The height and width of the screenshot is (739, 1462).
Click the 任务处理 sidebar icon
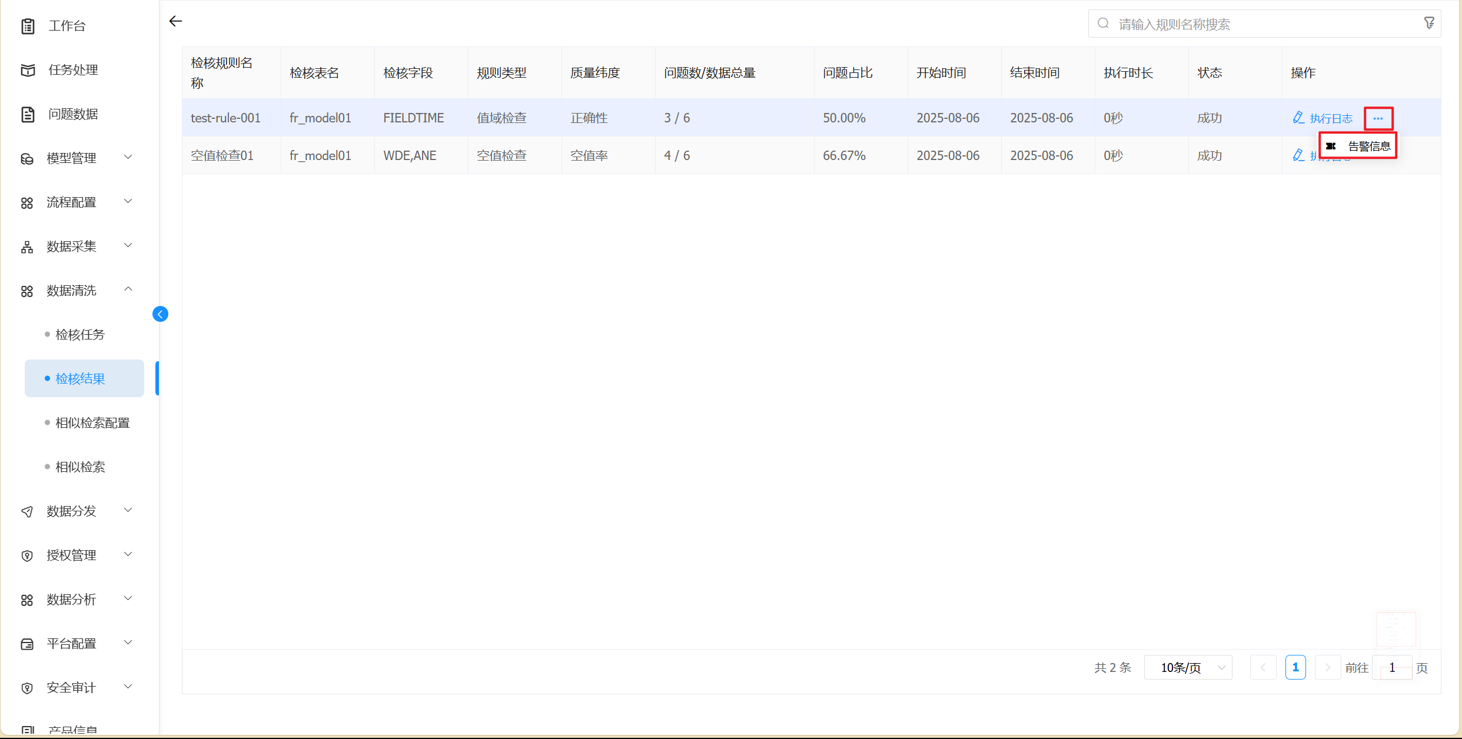pos(28,70)
